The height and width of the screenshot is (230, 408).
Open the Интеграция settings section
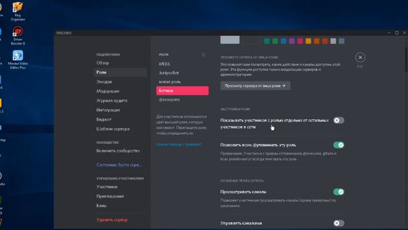coord(120,110)
